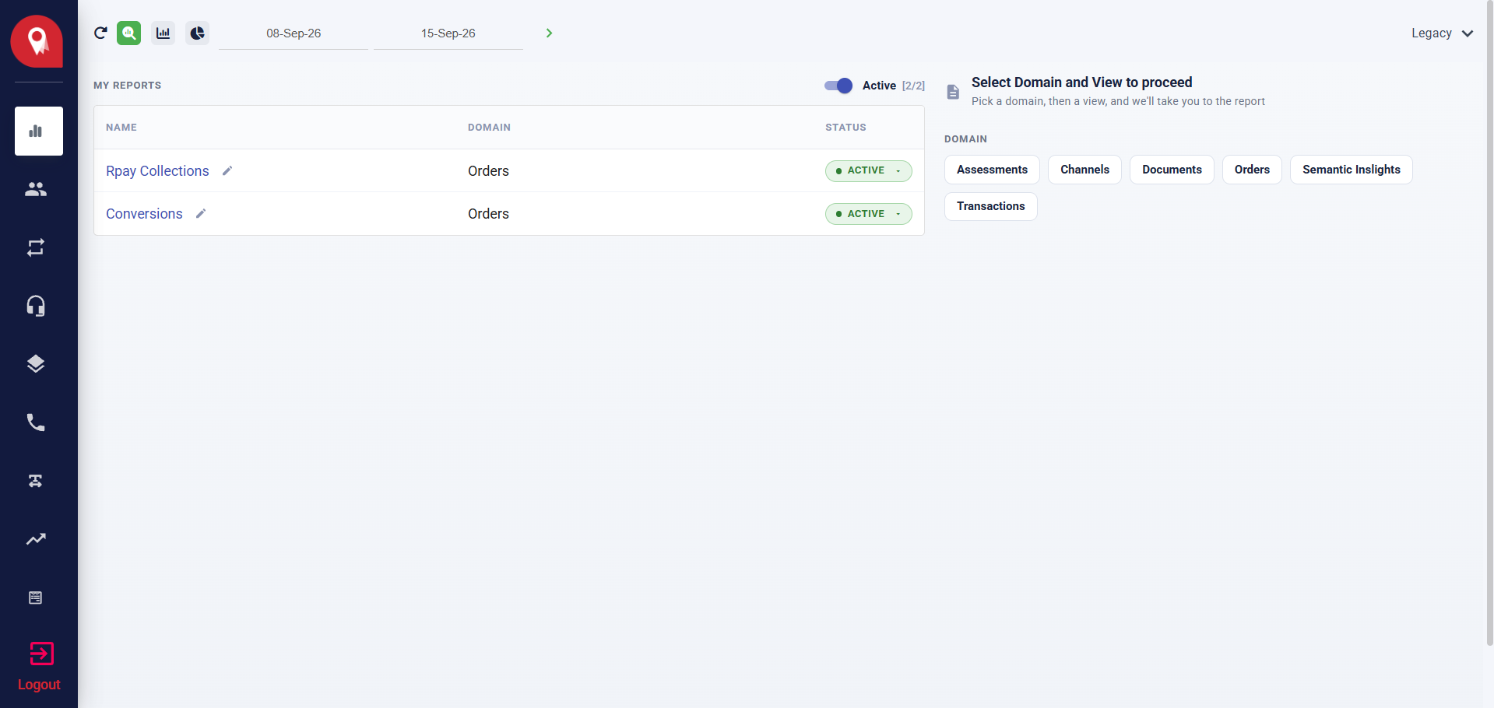Open the headset support sidebar icon
The image size is (1494, 708).
(x=36, y=306)
